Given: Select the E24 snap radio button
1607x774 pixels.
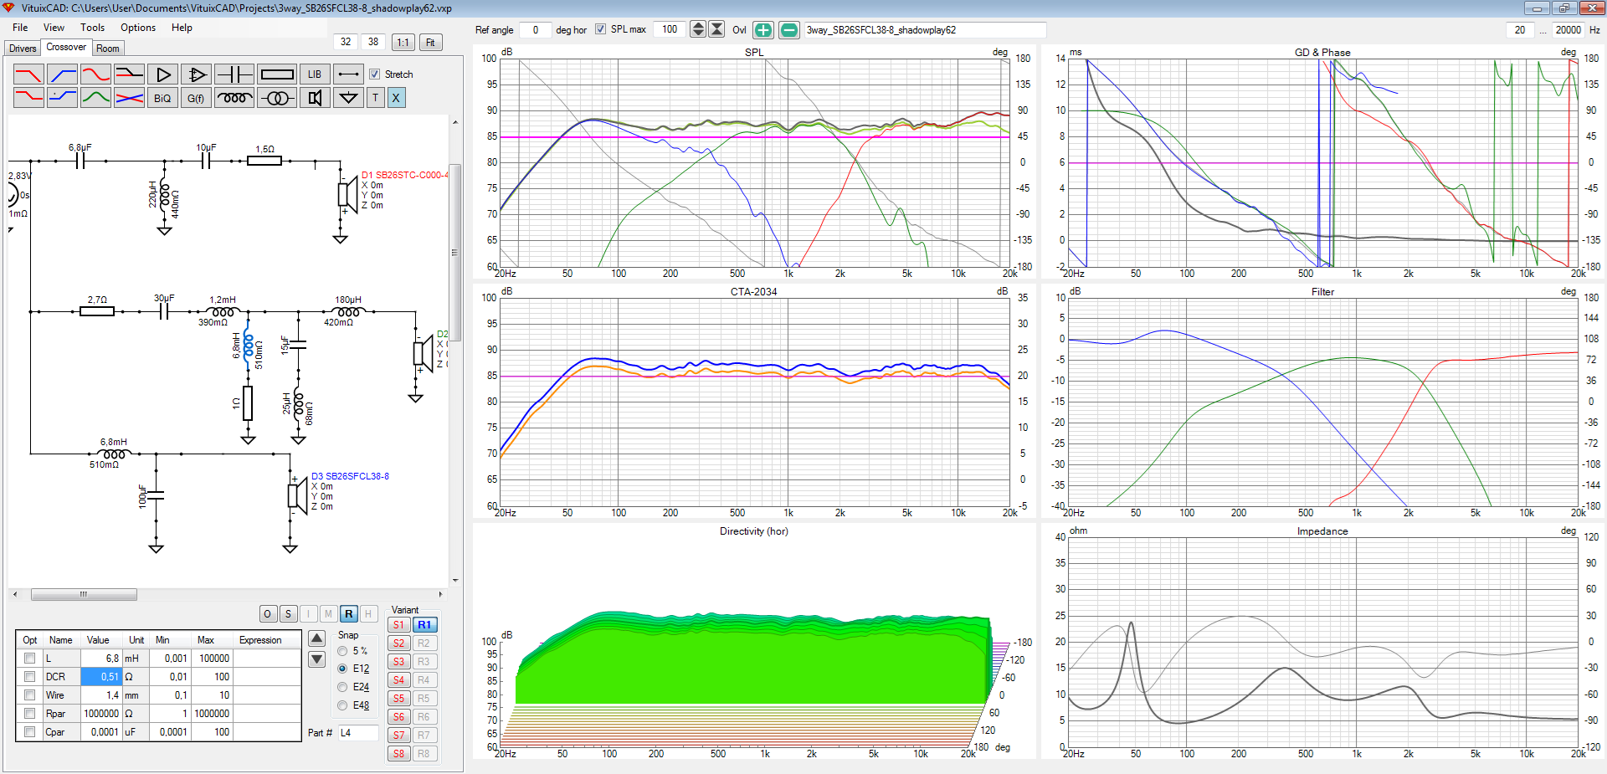Looking at the screenshot, I should click(342, 687).
